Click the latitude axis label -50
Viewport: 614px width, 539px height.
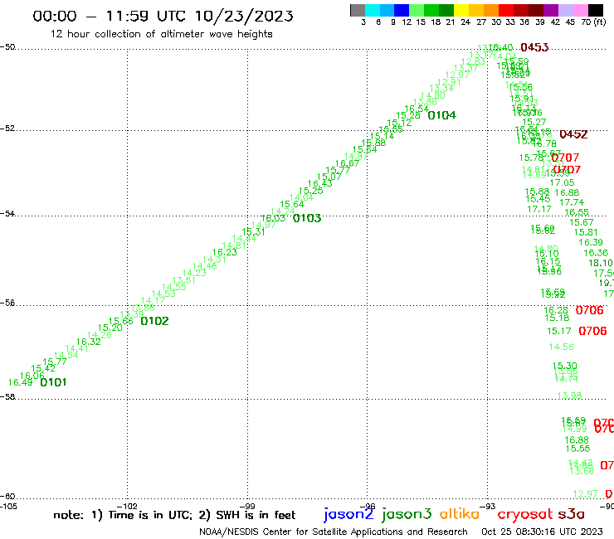click(x=7, y=47)
